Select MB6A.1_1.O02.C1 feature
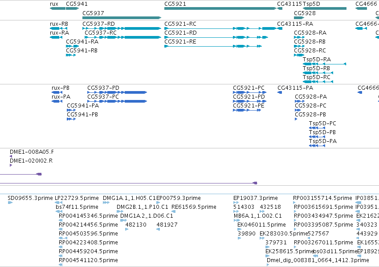Image resolution: width=379 pixels, height=267 pixels. 237,220
